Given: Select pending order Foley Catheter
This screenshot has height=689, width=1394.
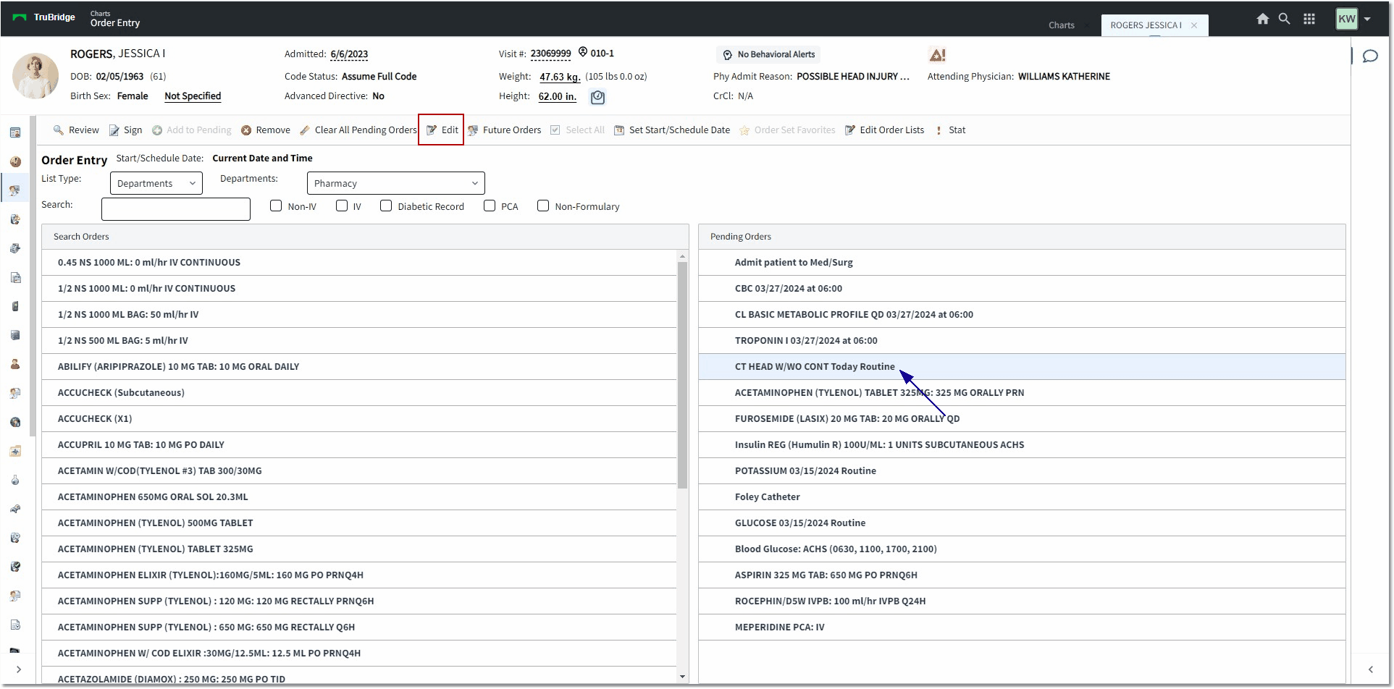Looking at the screenshot, I should click(1022, 497).
